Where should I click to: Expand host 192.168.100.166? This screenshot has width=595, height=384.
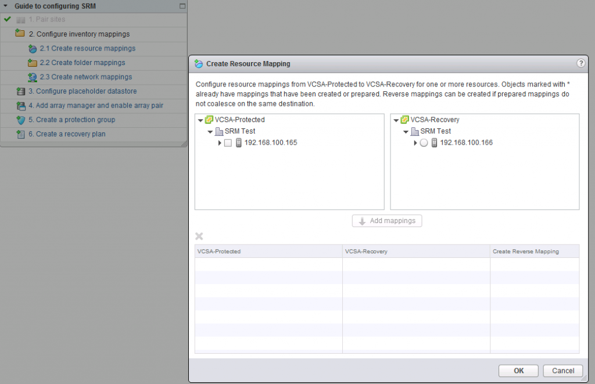[x=415, y=143]
